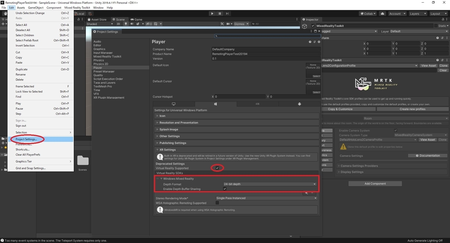
Task: Expand the Icon section
Action: (x=236, y=116)
